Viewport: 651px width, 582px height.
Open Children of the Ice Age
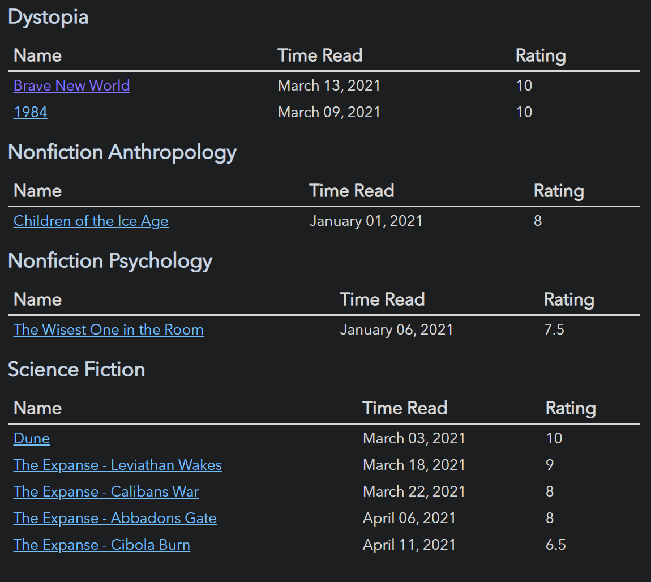point(91,221)
